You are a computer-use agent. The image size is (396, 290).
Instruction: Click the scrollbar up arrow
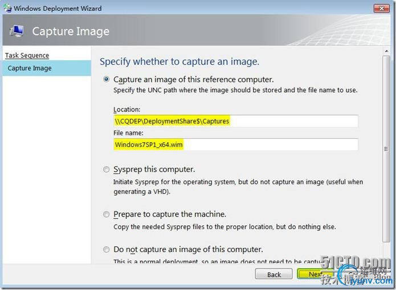point(386,51)
